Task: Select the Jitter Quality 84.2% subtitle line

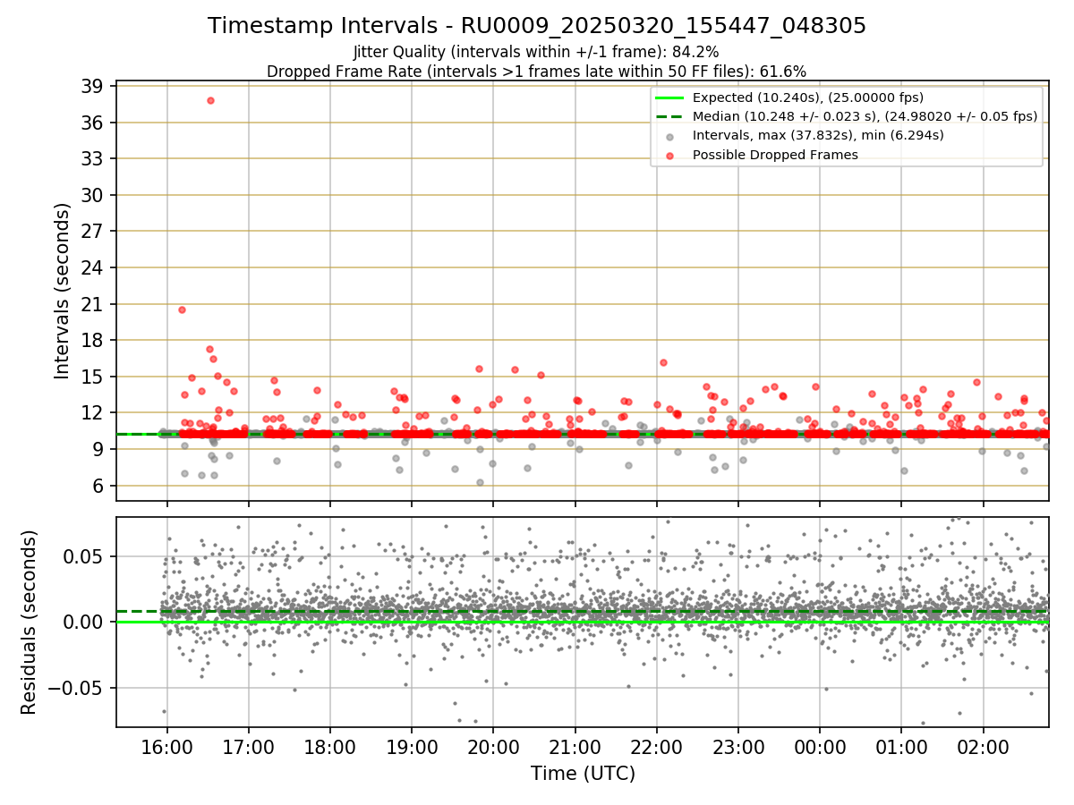Action: (537, 52)
